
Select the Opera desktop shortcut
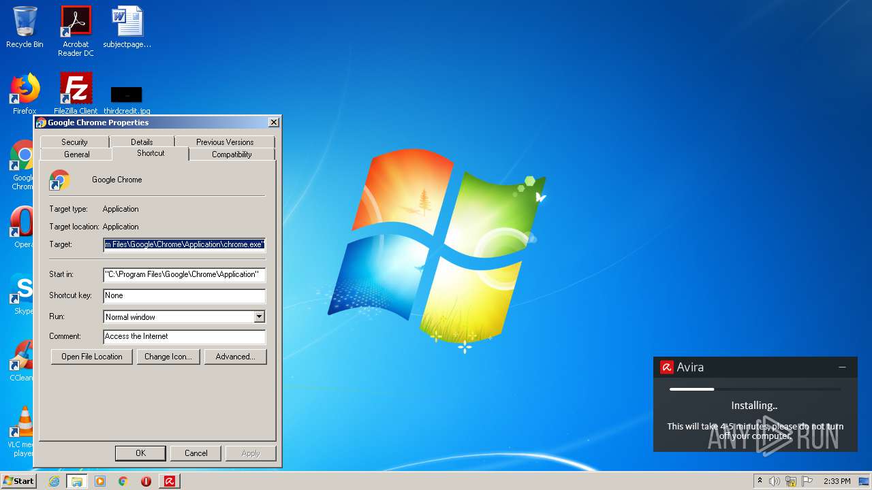point(21,227)
